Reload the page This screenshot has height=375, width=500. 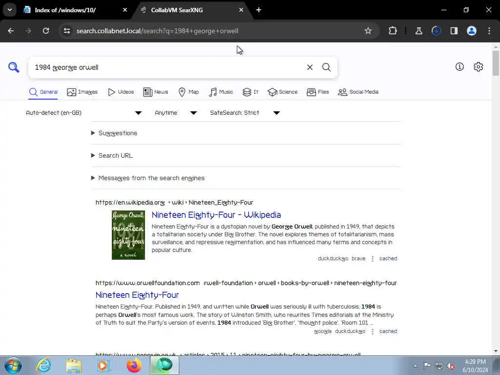click(46, 31)
